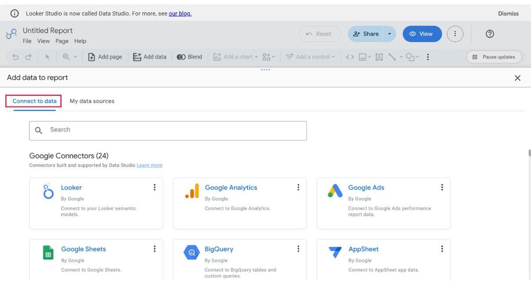The image size is (531, 287).
Task: Select the Google Ads connector title
Action: tap(366, 188)
